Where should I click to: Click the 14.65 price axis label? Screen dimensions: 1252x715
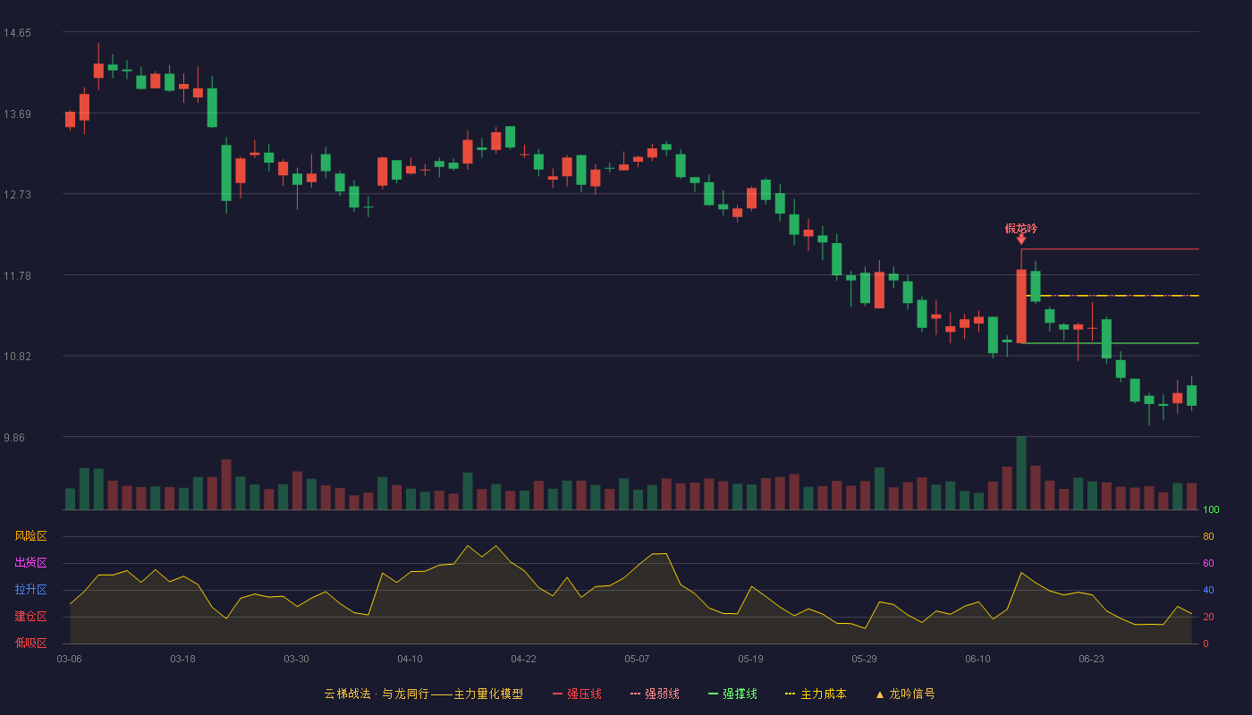click(x=17, y=33)
